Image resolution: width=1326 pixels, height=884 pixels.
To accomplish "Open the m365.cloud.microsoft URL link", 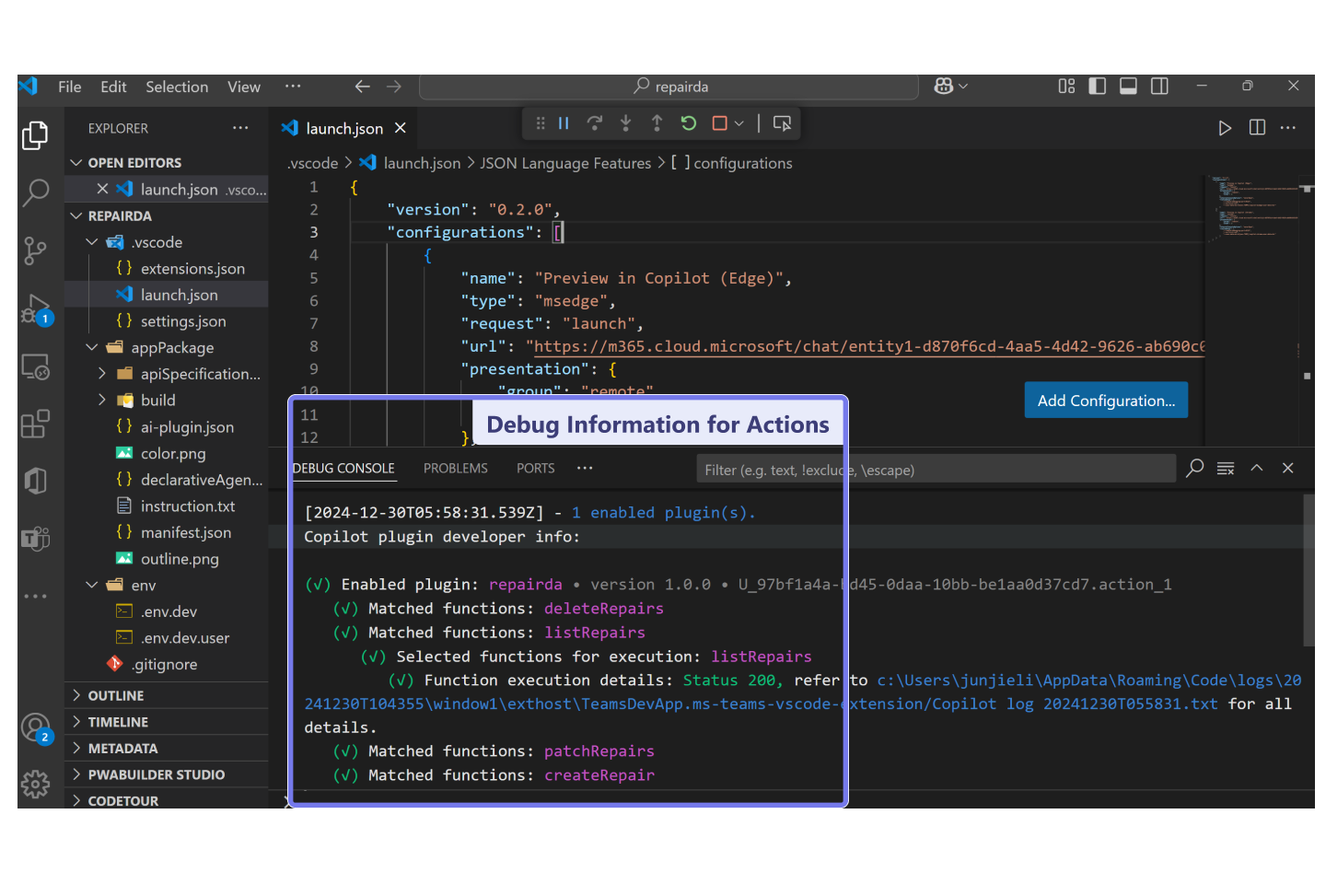I will click(868, 347).
